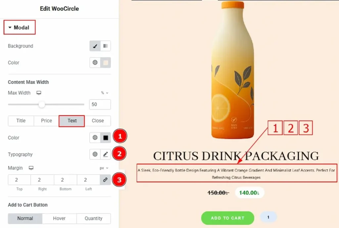The height and width of the screenshot is (228, 339).
Task: Click the Typography label
Action: click(x=20, y=155)
